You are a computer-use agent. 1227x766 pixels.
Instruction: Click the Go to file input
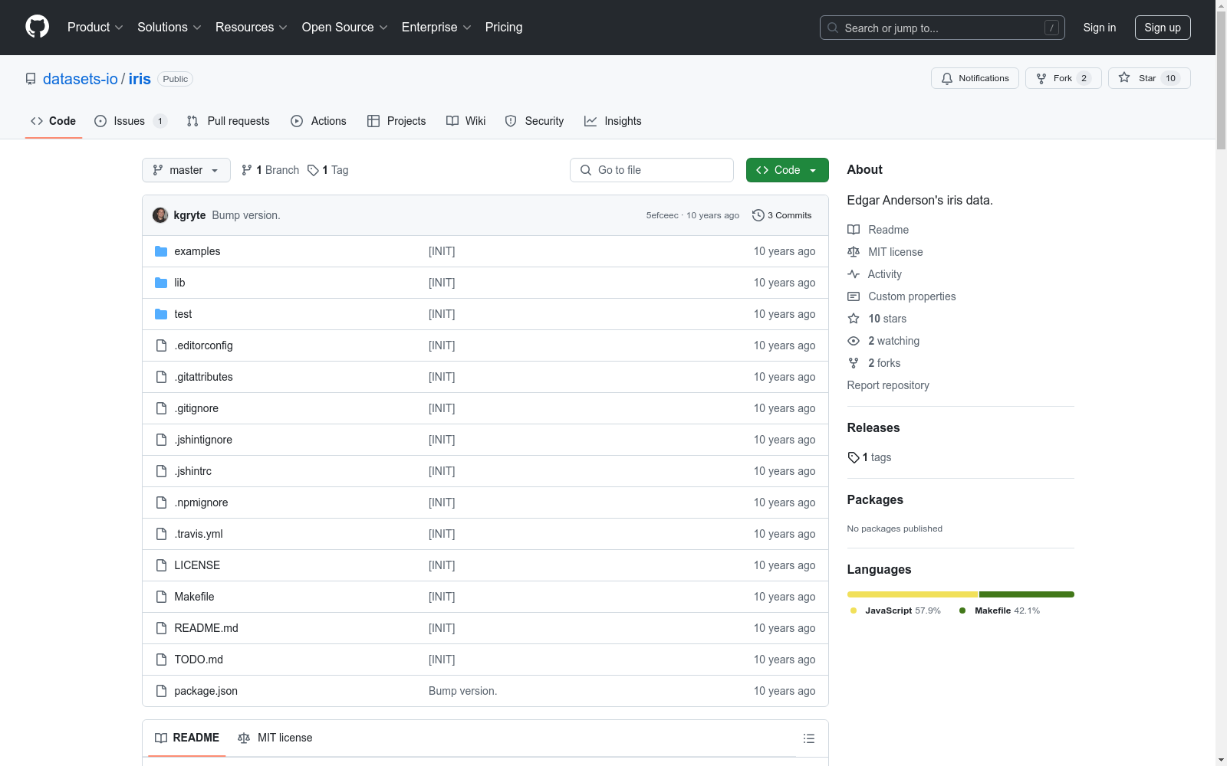652,170
